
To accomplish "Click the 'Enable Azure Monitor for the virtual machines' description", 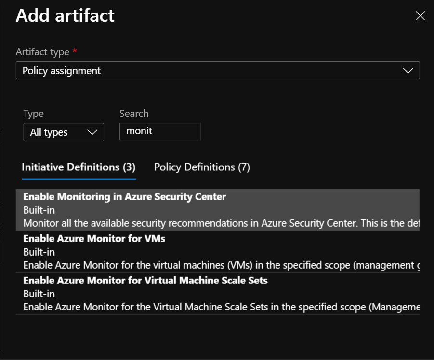I will point(222,265).
